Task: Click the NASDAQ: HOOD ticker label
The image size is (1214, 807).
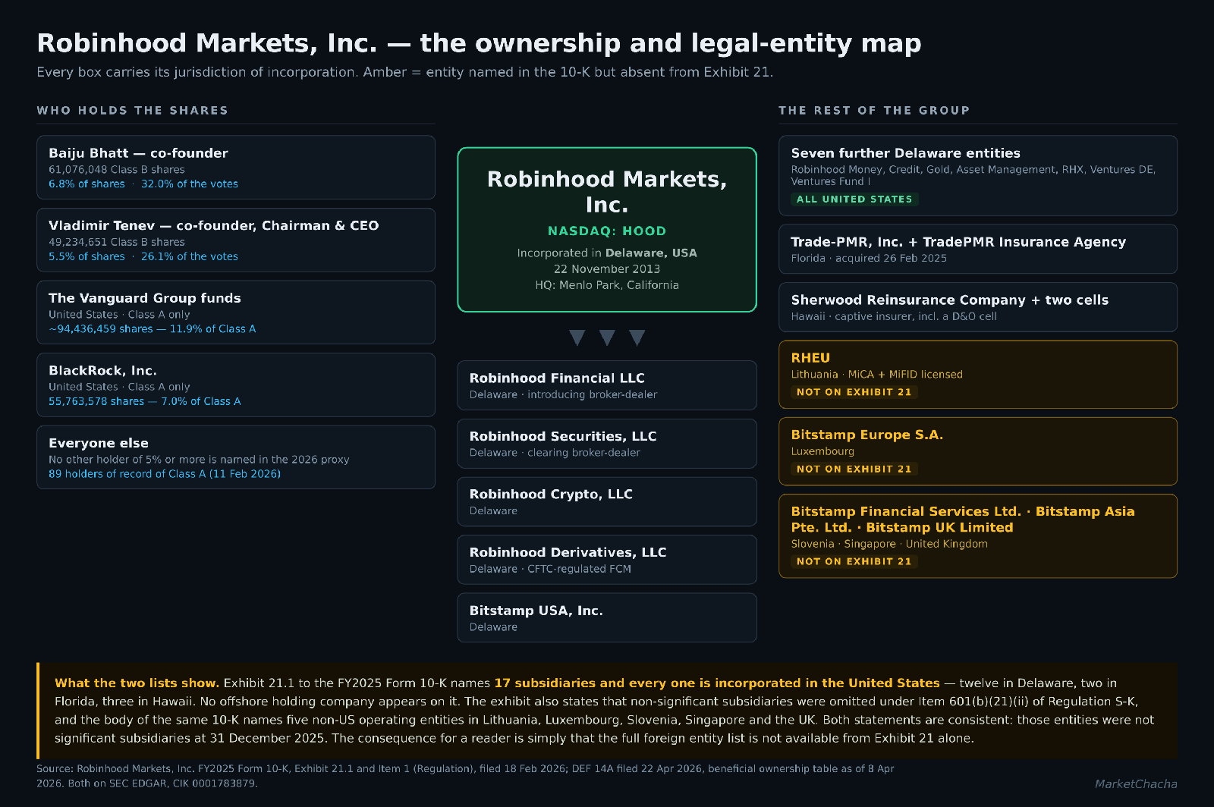Action: pos(607,231)
